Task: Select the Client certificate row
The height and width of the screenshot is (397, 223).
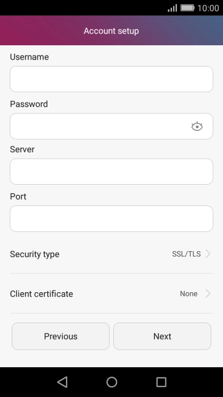Action: [111, 294]
